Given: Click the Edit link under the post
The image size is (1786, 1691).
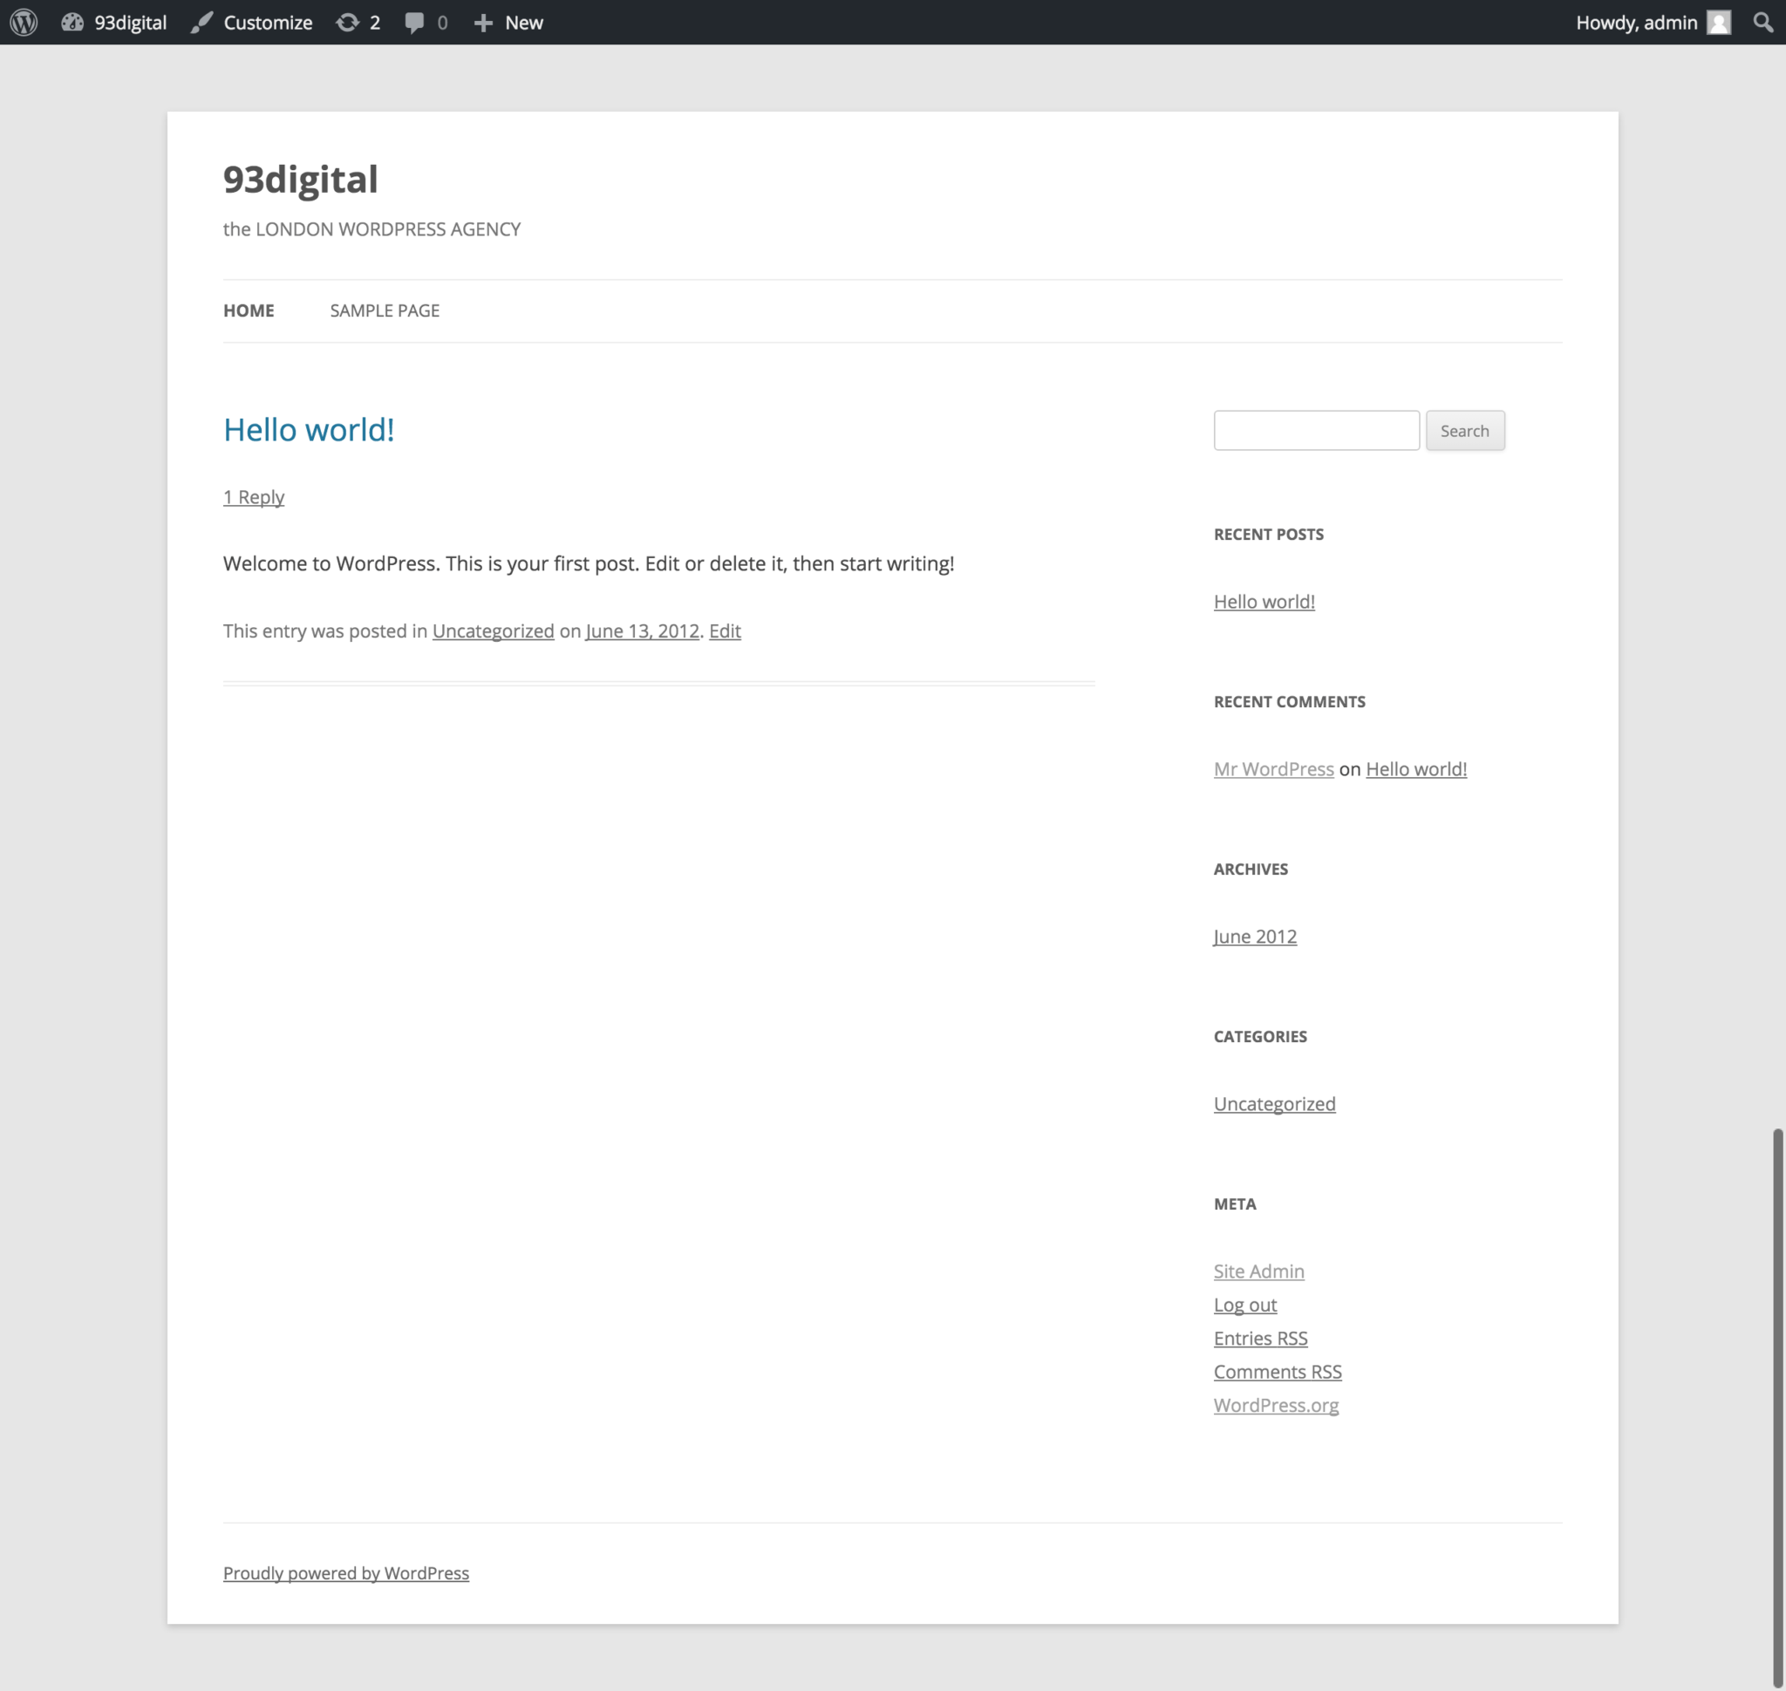Looking at the screenshot, I should (724, 631).
